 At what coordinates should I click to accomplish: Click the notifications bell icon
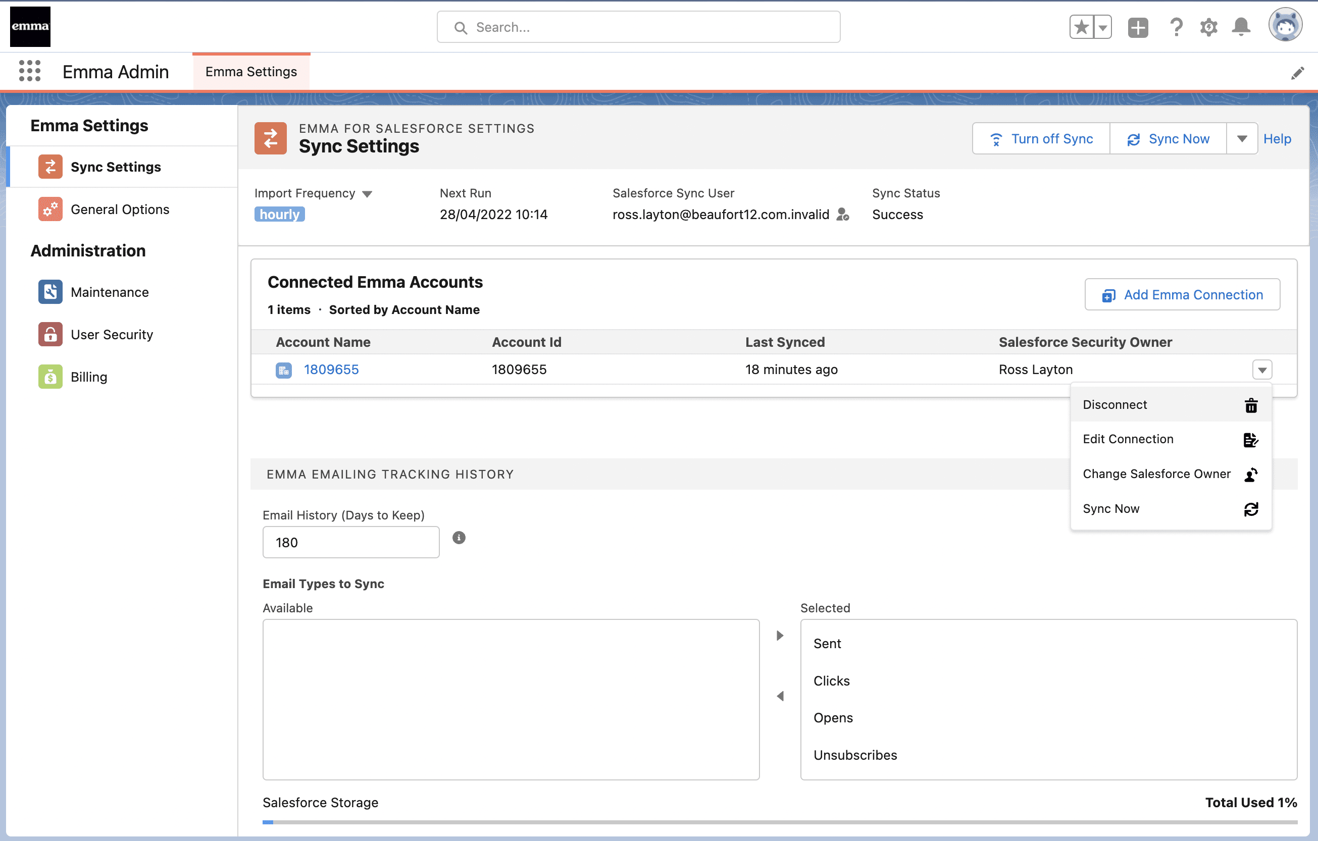pos(1241,27)
